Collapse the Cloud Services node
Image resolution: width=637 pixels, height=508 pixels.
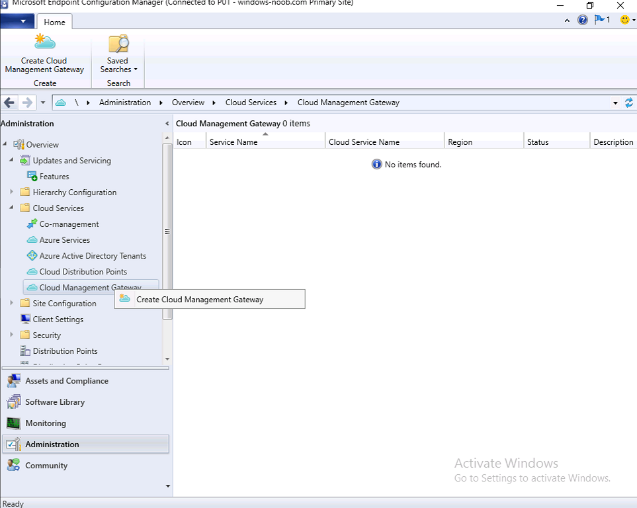(11, 207)
